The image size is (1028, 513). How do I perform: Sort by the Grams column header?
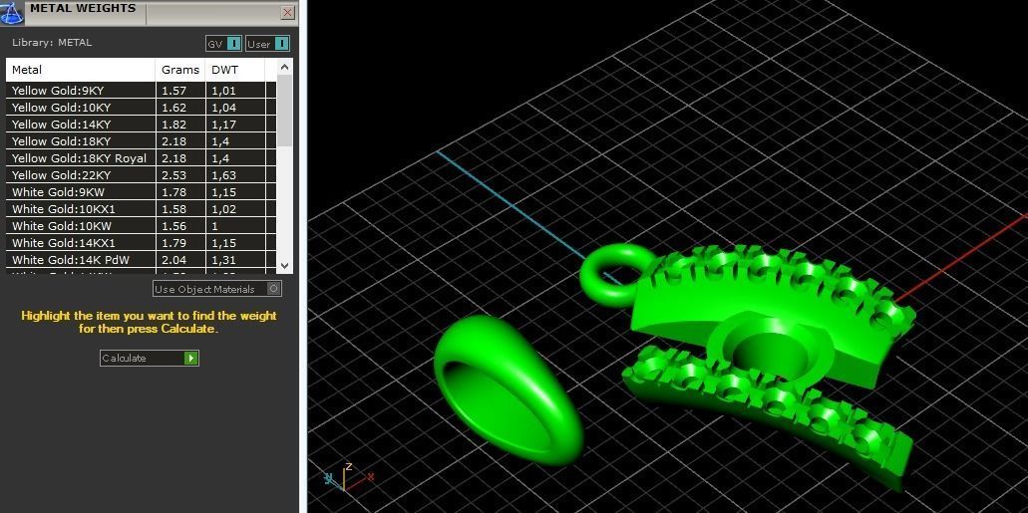tap(180, 70)
